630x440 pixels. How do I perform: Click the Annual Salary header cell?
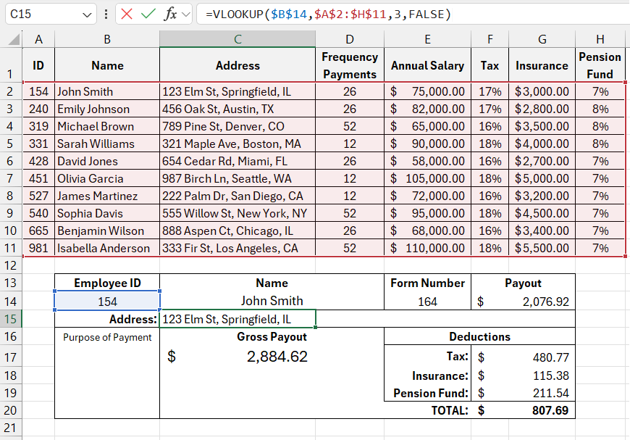pyautogui.click(x=427, y=65)
